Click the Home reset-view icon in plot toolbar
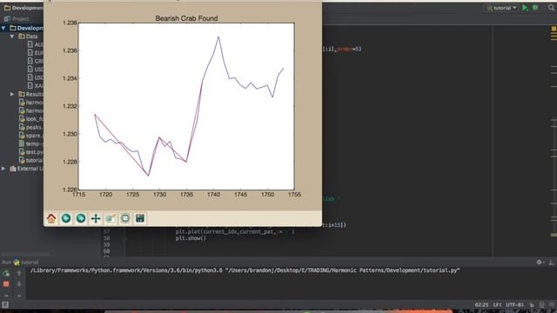 coord(51,218)
